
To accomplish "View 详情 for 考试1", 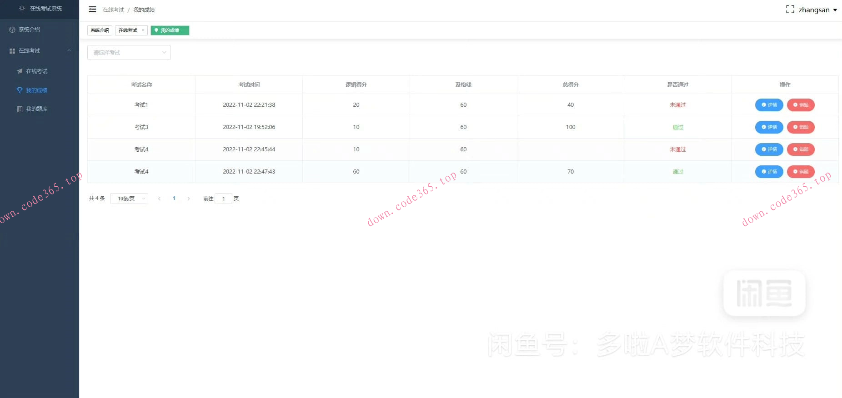I will (x=769, y=105).
